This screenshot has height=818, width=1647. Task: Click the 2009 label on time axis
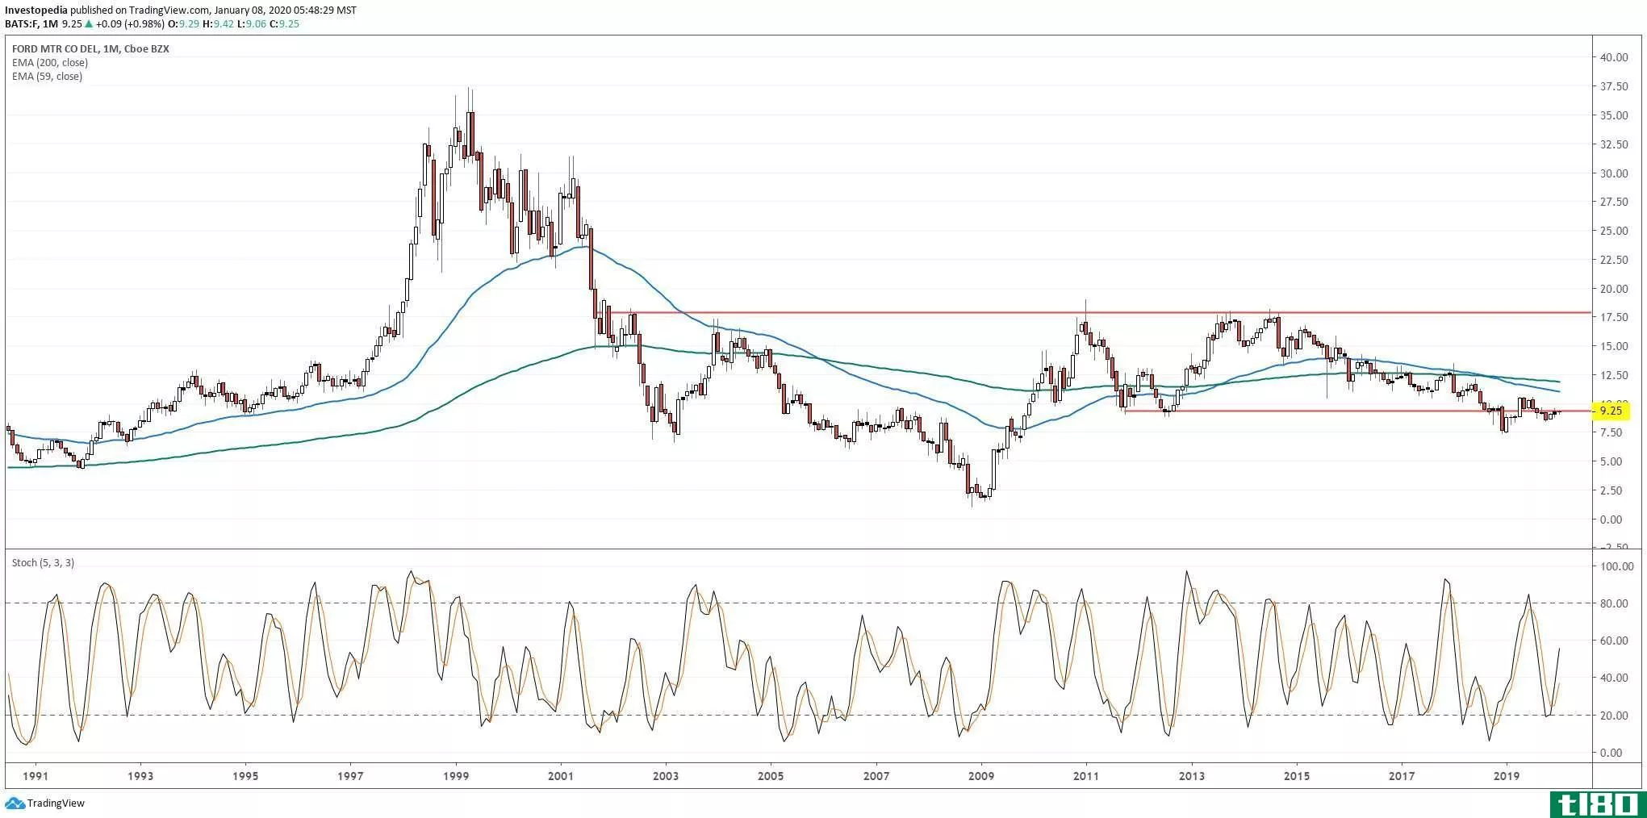tap(981, 776)
